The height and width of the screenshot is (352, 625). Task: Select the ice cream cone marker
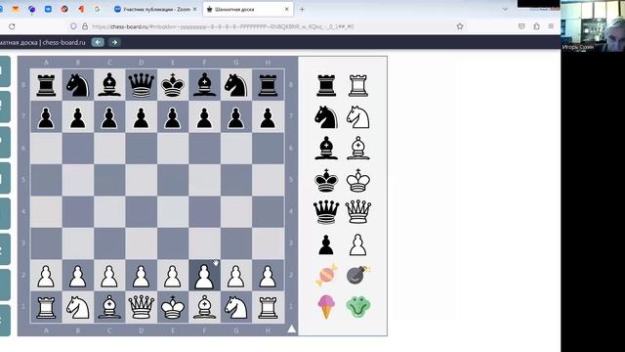[326, 307]
